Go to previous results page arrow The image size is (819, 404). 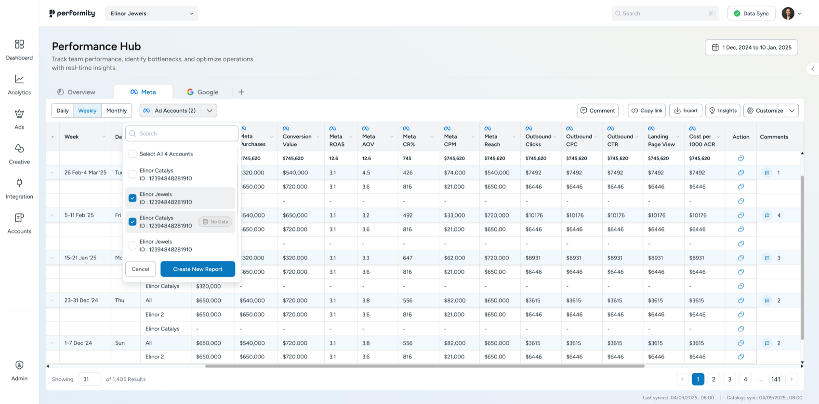point(682,379)
